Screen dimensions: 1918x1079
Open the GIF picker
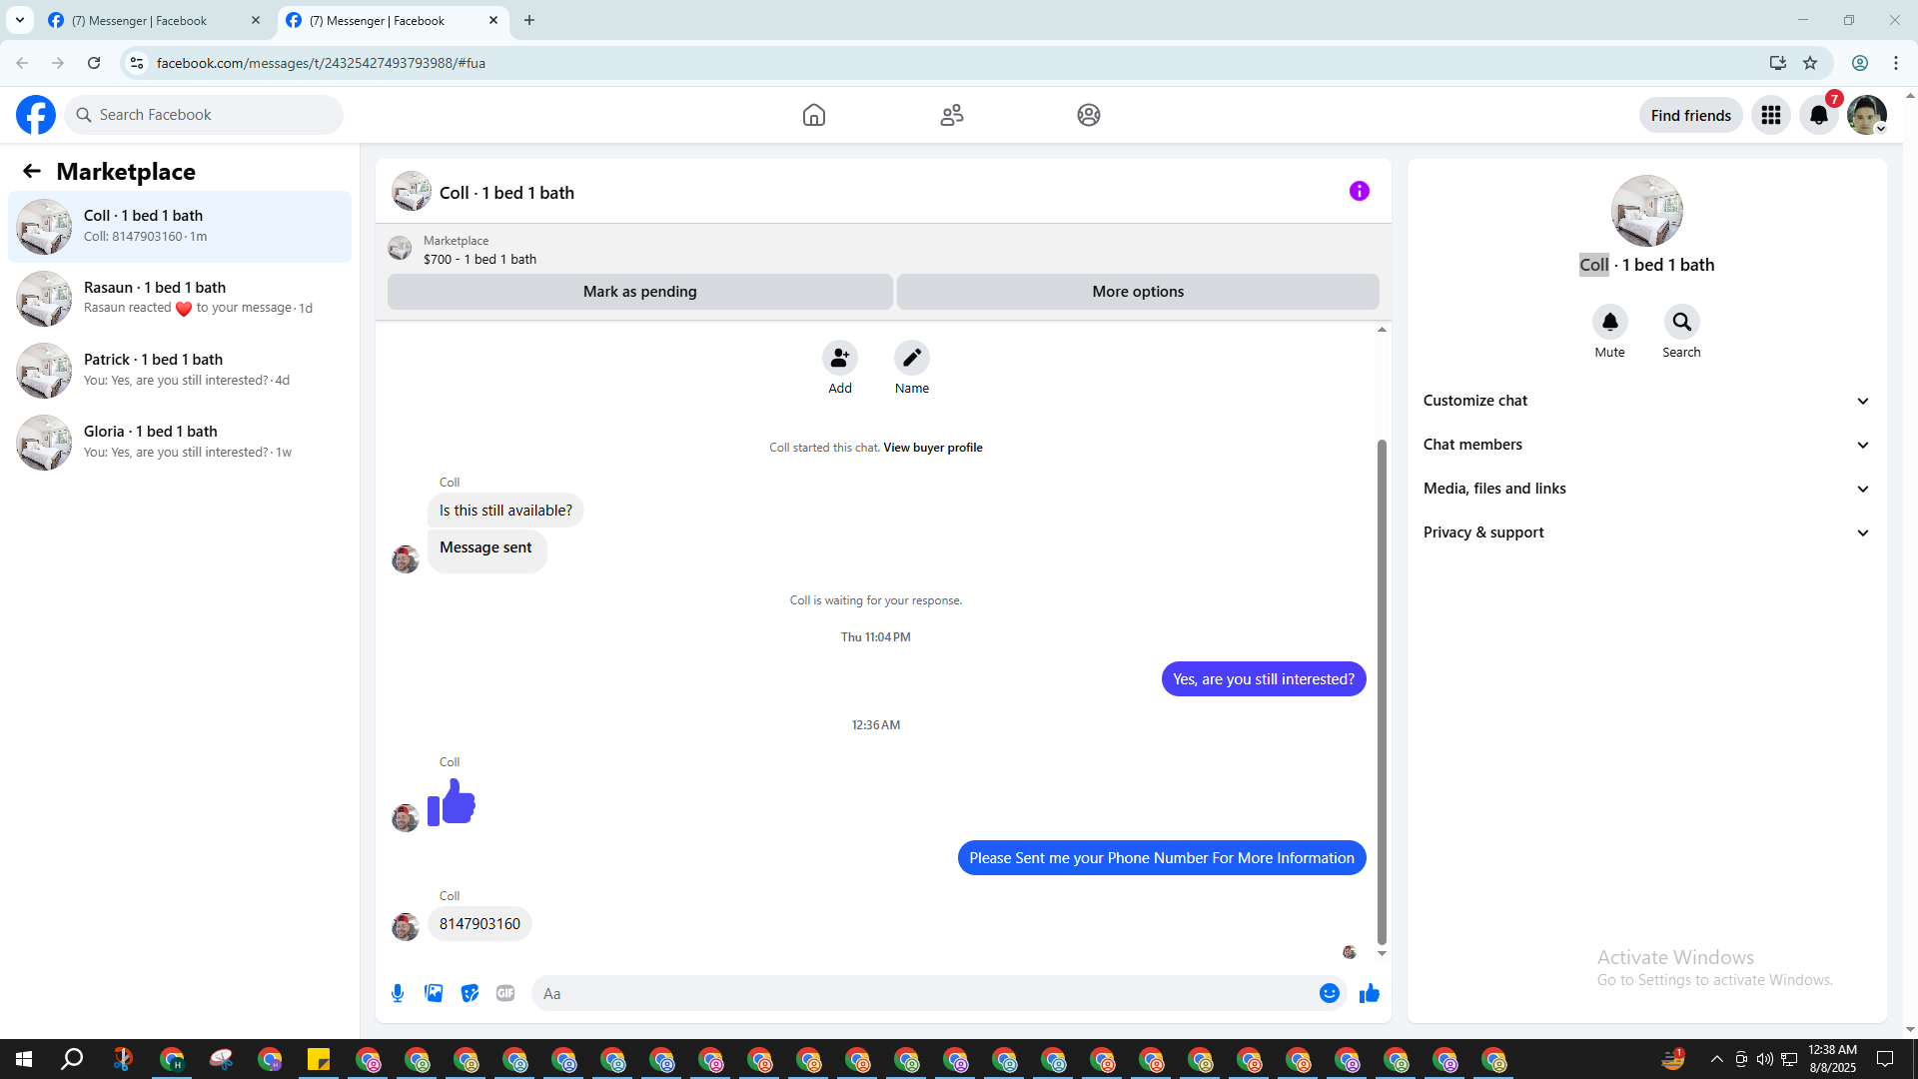tap(505, 993)
